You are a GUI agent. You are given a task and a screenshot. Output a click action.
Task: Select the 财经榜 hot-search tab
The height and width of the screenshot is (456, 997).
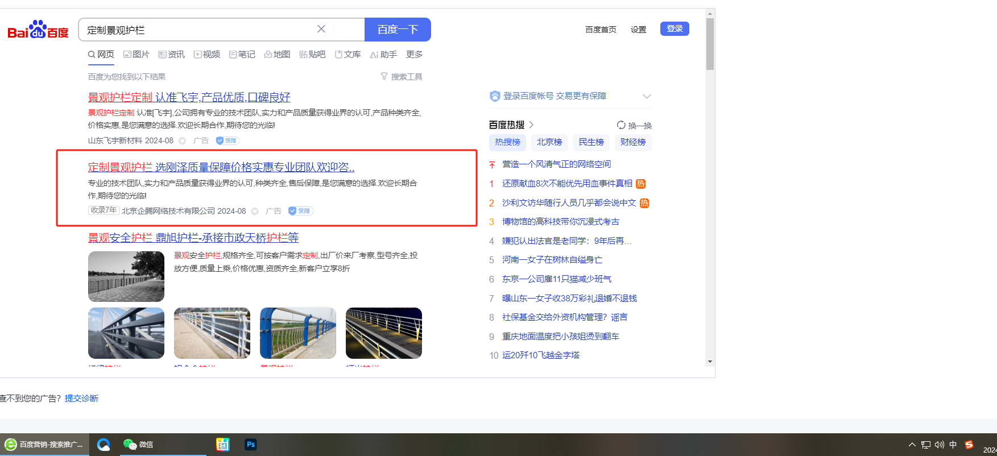[633, 142]
